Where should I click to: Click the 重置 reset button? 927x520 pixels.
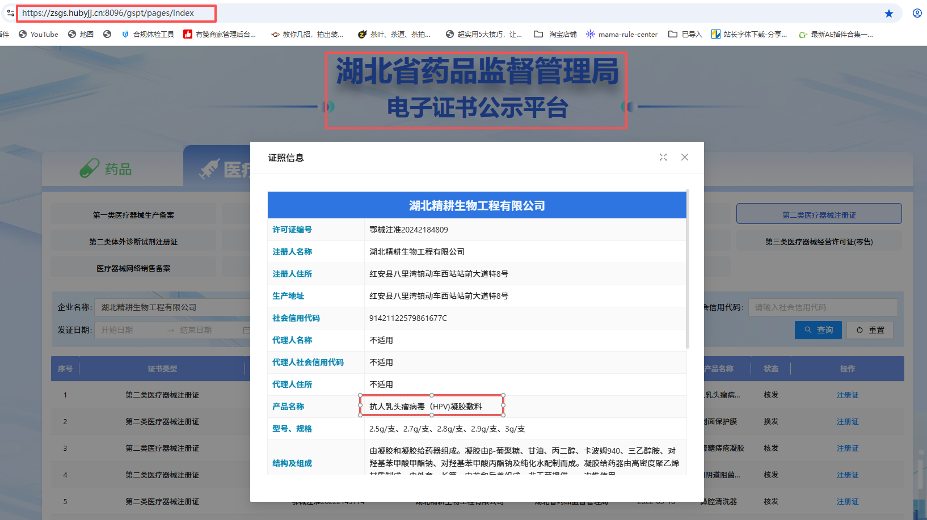(870, 329)
